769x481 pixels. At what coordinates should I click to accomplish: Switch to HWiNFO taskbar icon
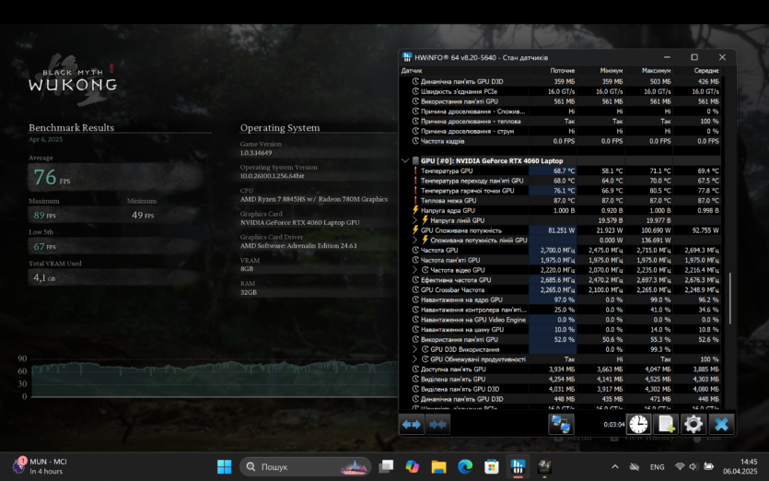[518, 466]
